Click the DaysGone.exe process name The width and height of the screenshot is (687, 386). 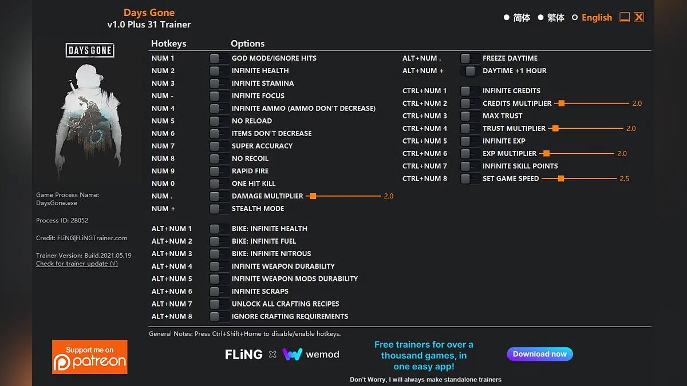pos(57,203)
